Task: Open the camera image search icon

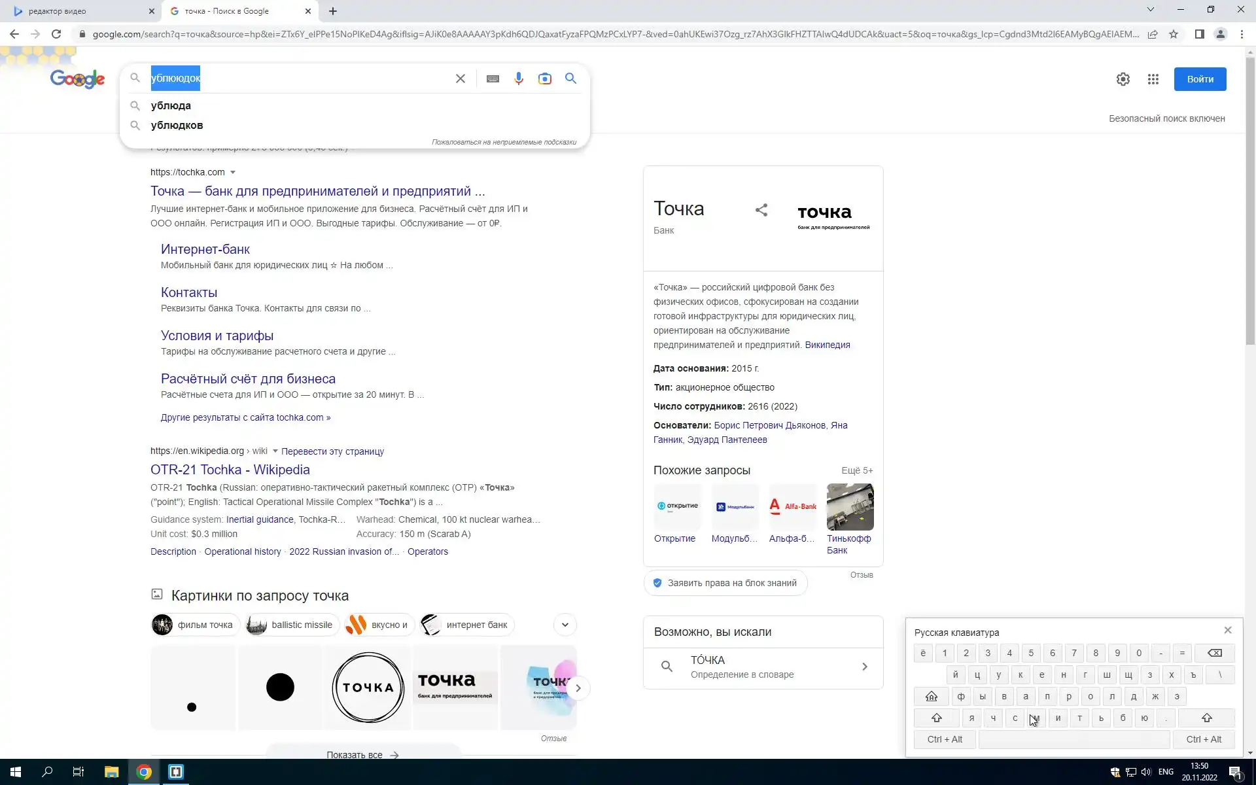Action: (x=544, y=78)
